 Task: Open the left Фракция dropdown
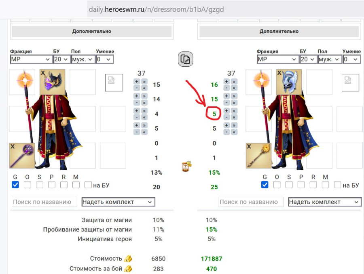click(31, 59)
